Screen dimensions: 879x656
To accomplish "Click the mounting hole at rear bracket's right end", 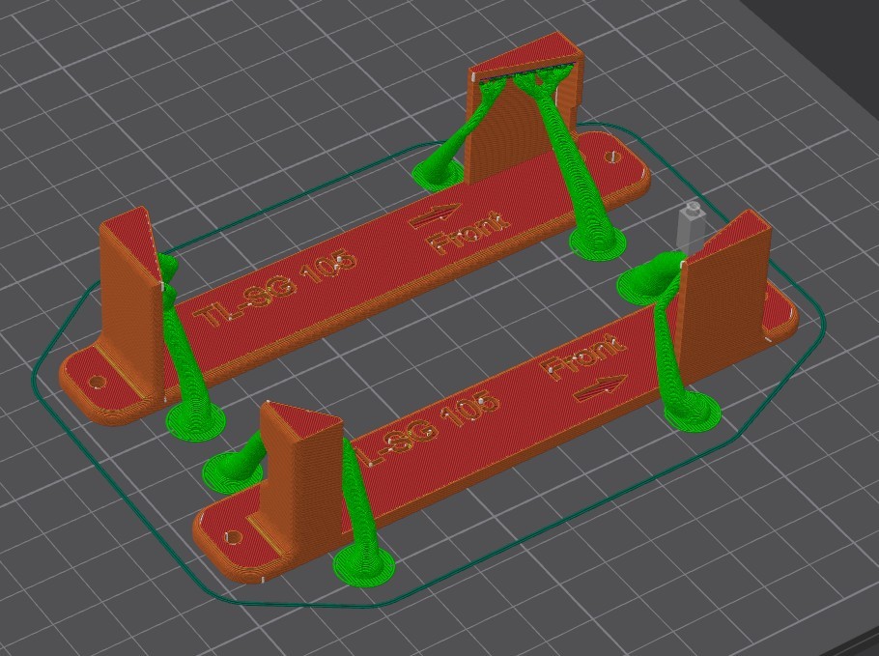I will coord(614,153).
